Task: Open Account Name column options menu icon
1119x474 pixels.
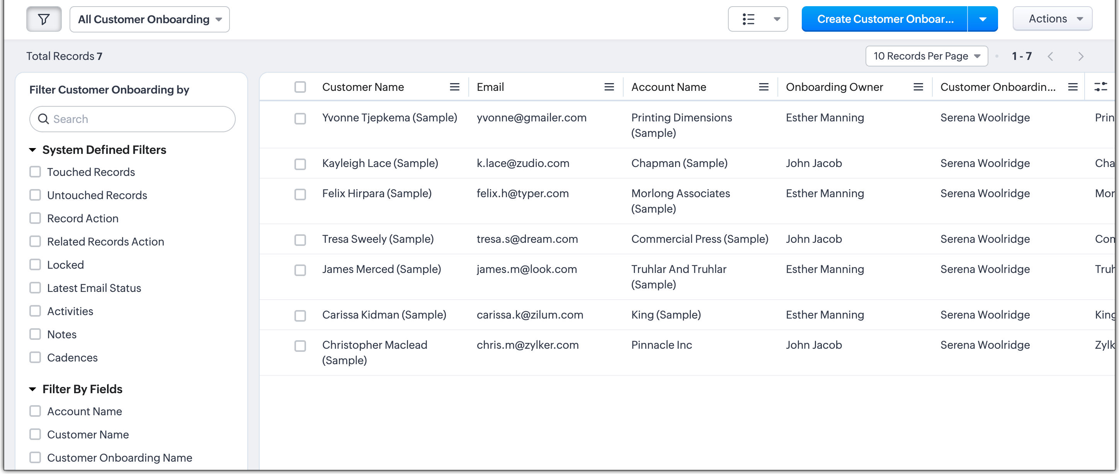Action: pyautogui.click(x=763, y=87)
